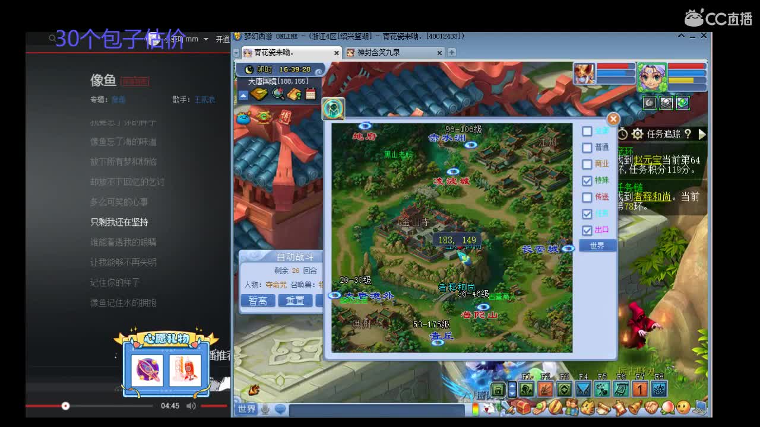Toggle the 传送 map filter checkbox
This screenshot has height=427, width=760.
tap(587, 197)
